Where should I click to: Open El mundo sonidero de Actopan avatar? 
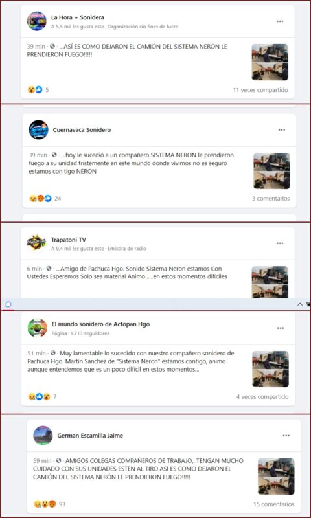coord(37,328)
